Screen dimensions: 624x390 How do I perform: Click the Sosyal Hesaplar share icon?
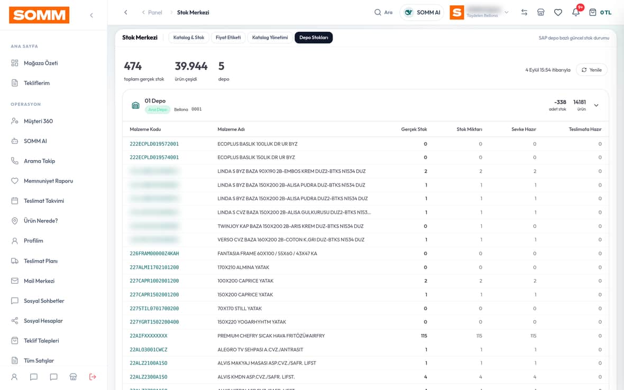click(x=15, y=321)
